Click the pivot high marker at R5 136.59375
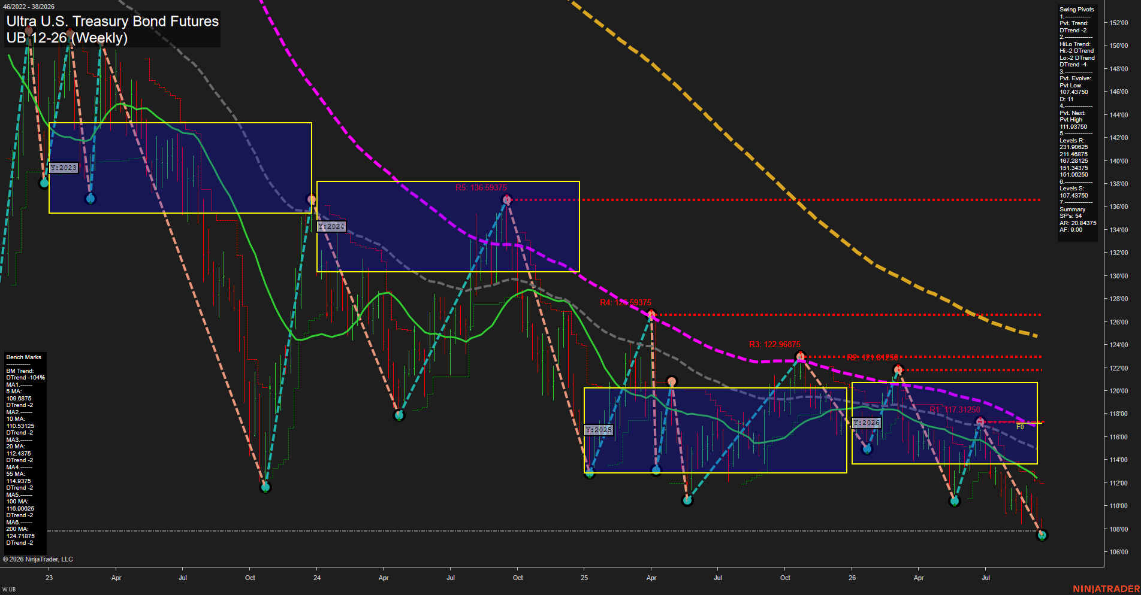The image size is (1141, 595). 507,200
